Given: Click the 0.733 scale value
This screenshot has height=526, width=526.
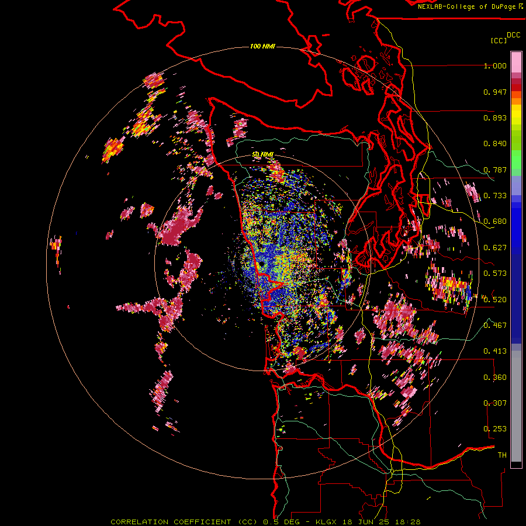Looking at the screenshot, I should (495, 196).
